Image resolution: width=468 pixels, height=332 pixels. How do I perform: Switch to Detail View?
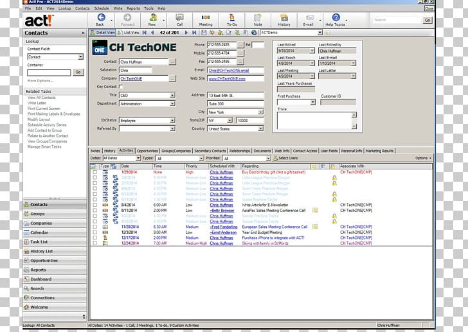click(x=102, y=33)
